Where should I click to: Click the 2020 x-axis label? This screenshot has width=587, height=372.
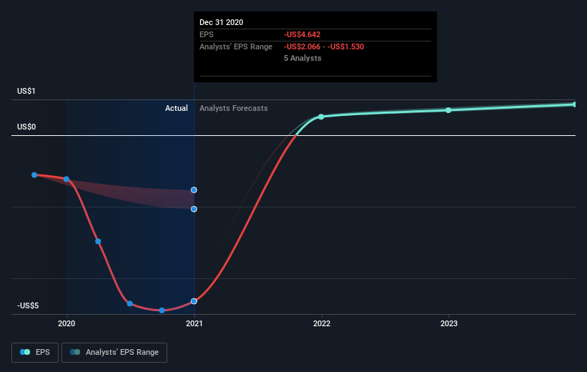[x=66, y=323]
